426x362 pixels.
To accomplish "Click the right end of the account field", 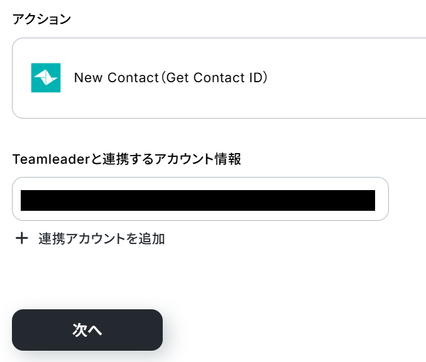I will 382,199.
